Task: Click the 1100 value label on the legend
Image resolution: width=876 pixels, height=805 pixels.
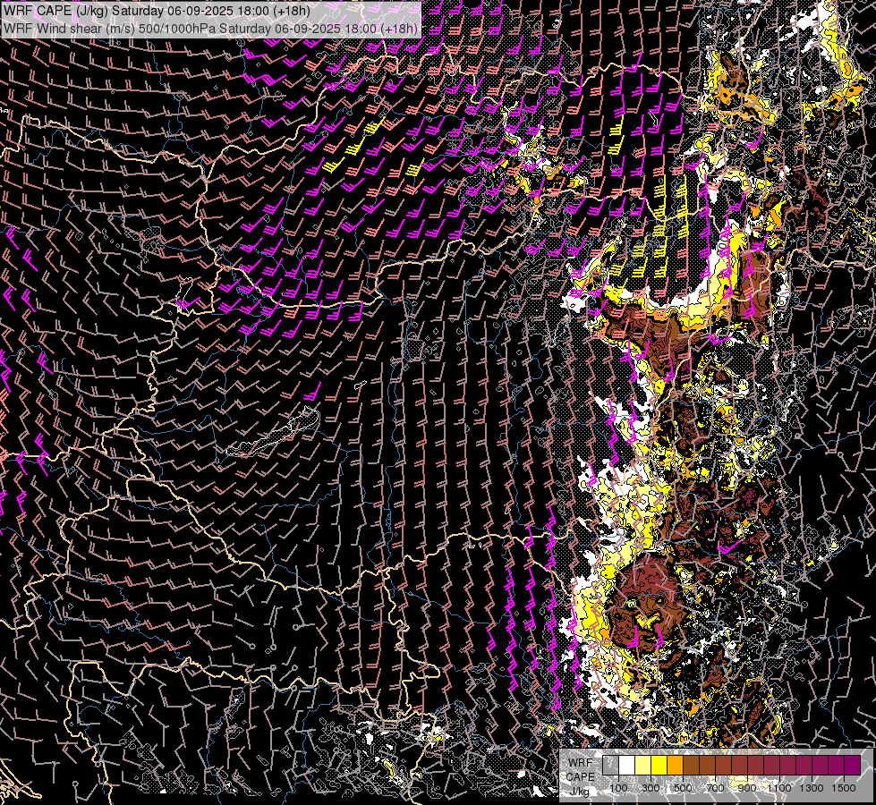Action: tap(779, 788)
